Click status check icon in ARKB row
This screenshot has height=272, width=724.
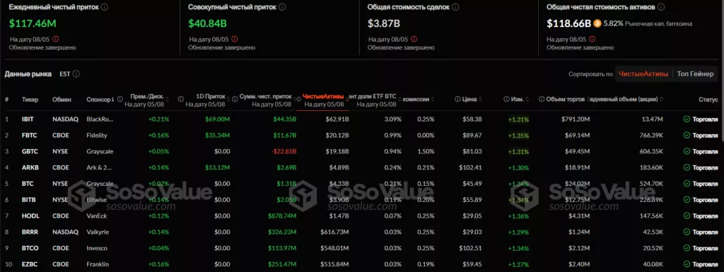click(x=687, y=167)
